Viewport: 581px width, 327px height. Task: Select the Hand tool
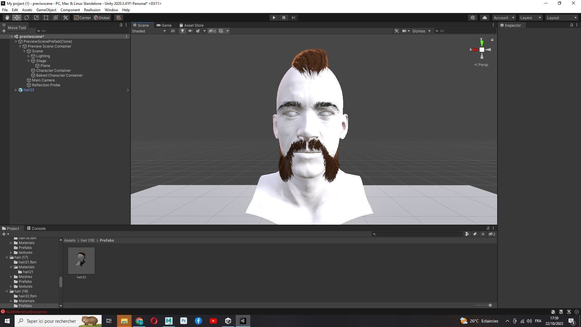click(x=7, y=18)
